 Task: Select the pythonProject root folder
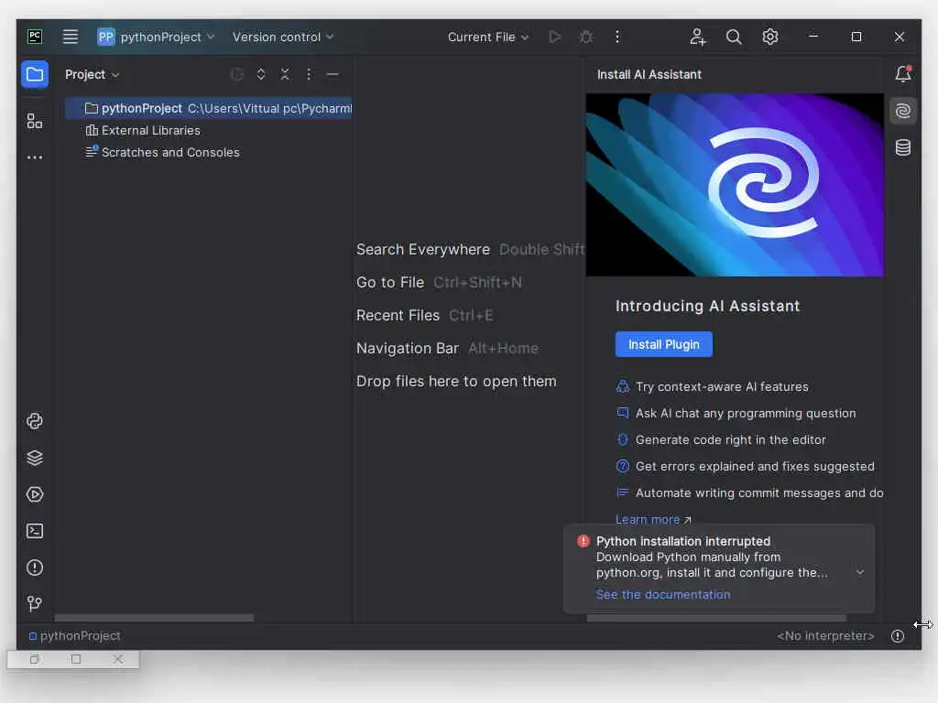click(x=209, y=108)
